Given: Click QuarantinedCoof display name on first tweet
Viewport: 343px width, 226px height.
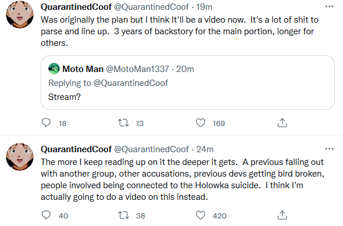Looking at the screenshot, I should click(x=76, y=7).
